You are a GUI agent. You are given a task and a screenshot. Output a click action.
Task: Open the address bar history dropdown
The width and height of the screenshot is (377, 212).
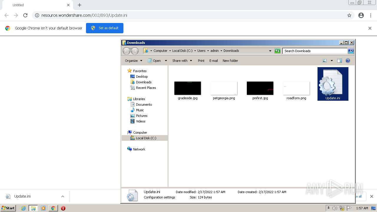270,51
